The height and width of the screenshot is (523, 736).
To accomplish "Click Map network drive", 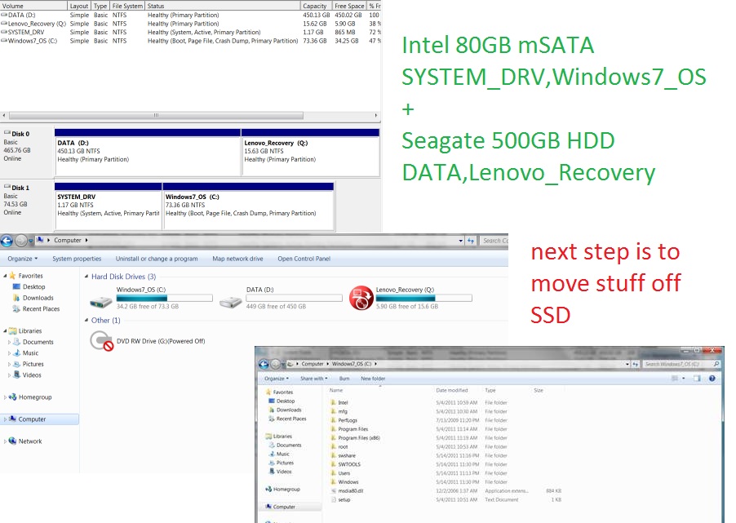I will click(237, 259).
